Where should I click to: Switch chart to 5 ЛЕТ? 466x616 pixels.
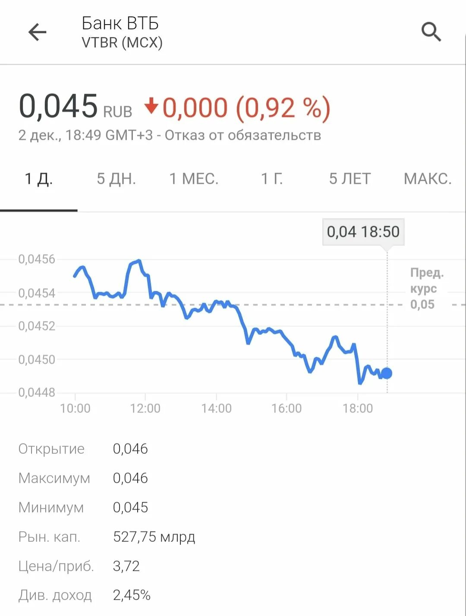(x=350, y=179)
